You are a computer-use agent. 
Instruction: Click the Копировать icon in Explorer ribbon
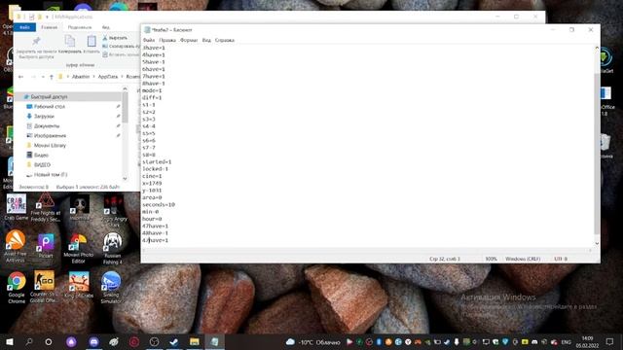pyautogui.click(x=70, y=41)
